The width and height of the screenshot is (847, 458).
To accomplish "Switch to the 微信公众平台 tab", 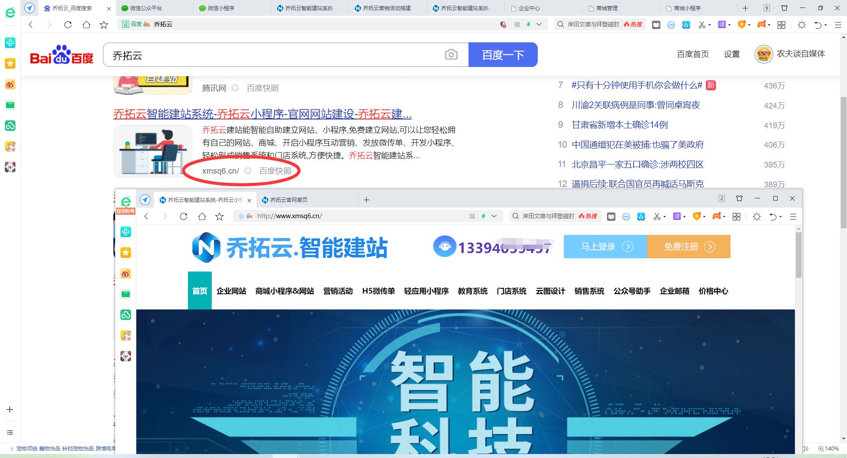I will [146, 8].
